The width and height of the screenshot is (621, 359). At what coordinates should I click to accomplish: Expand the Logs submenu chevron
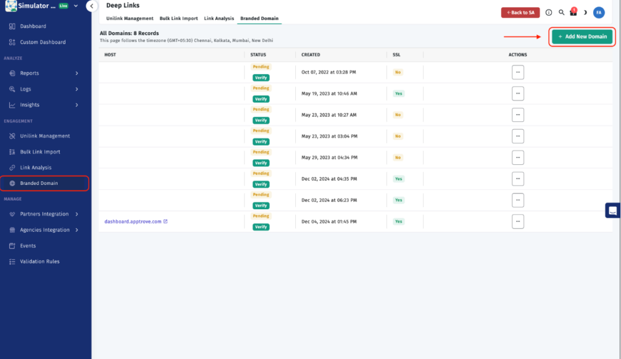click(77, 89)
